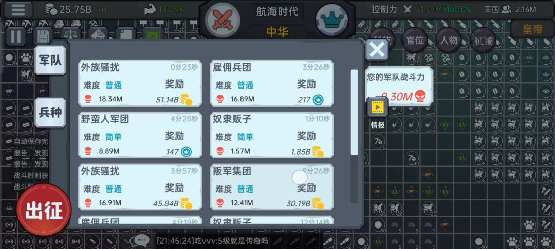Click the balance scales icon
Screen dimensions: 555x249
(70, 35)
